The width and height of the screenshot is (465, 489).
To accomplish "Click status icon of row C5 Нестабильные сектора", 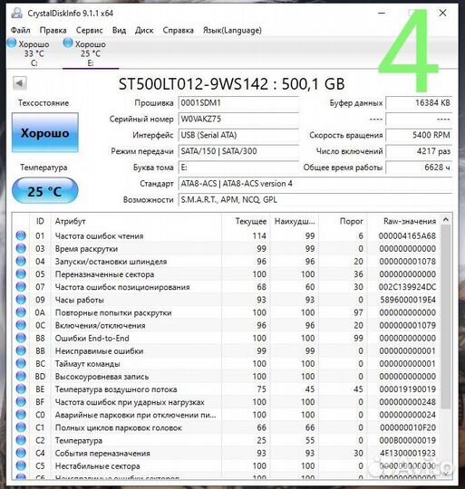I will 21,466.
